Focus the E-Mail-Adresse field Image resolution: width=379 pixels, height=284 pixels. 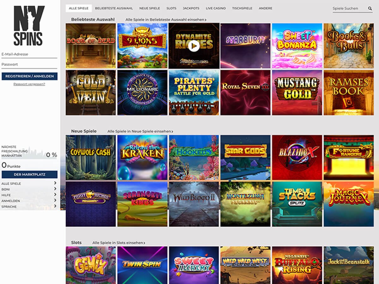(x=29, y=54)
